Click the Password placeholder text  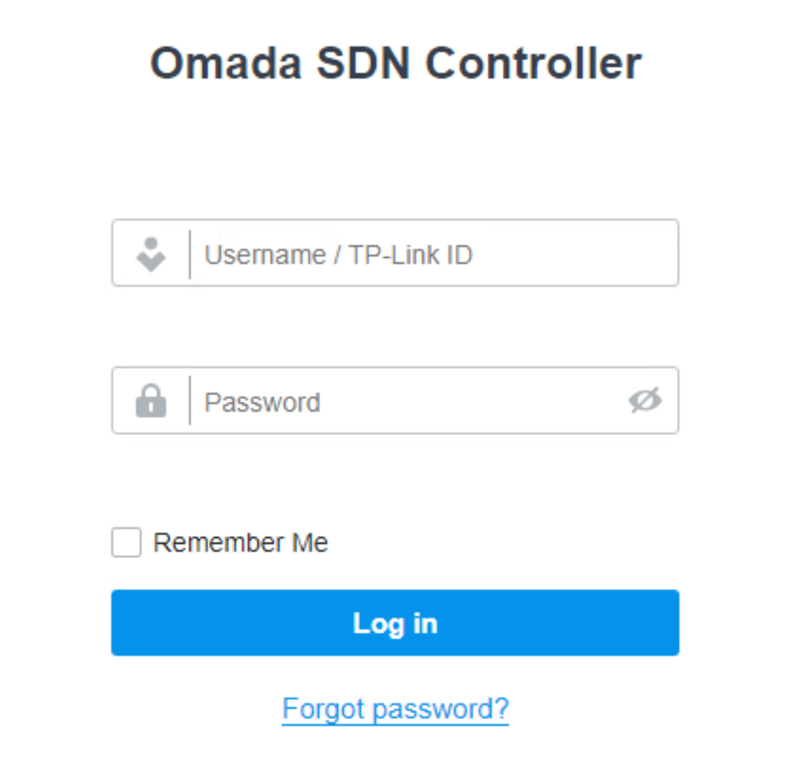[x=262, y=402]
